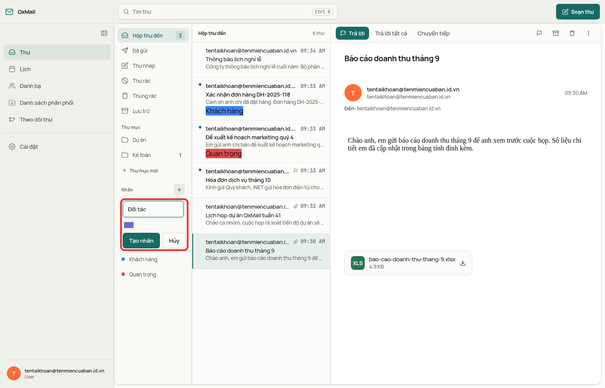This screenshot has height=388, width=605.
Task: Pick the label color swatch
Action: click(129, 225)
